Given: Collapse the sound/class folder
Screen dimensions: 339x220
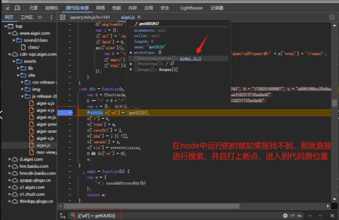Looking at the screenshot, I should [14, 40].
